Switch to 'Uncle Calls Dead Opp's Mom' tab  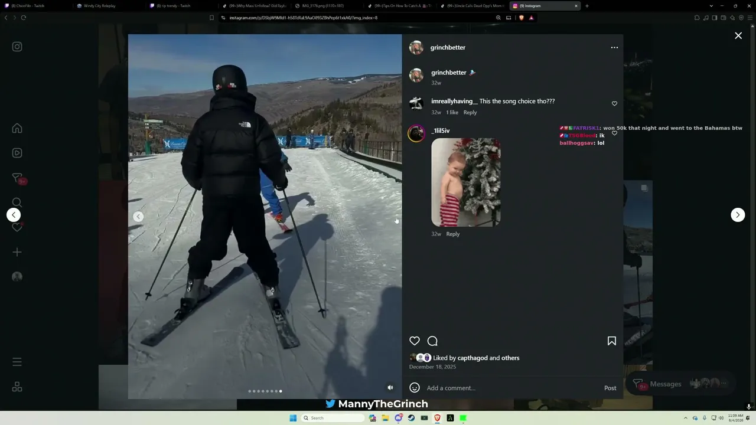[x=472, y=6]
